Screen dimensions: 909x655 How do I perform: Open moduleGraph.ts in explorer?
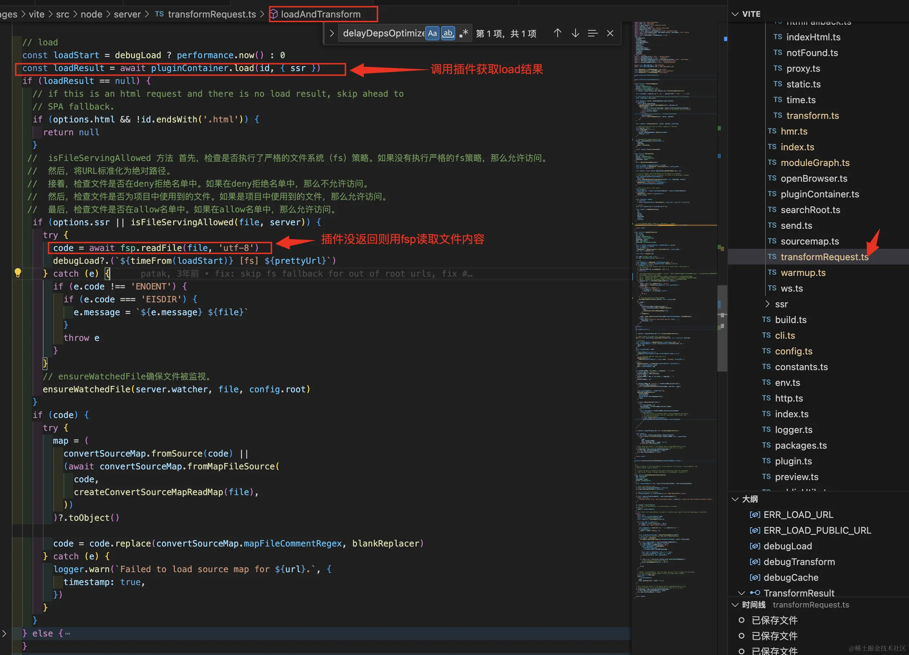coord(814,163)
